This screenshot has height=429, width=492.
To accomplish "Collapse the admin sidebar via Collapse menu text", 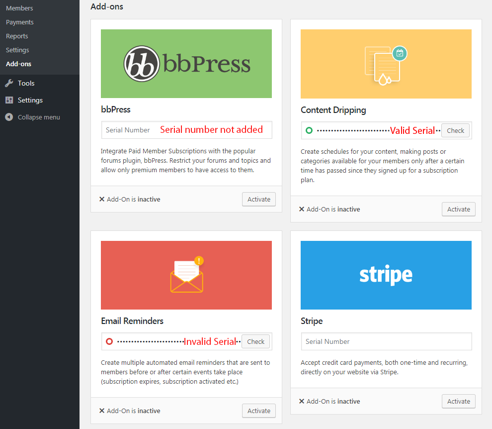I will click(x=39, y=117).
